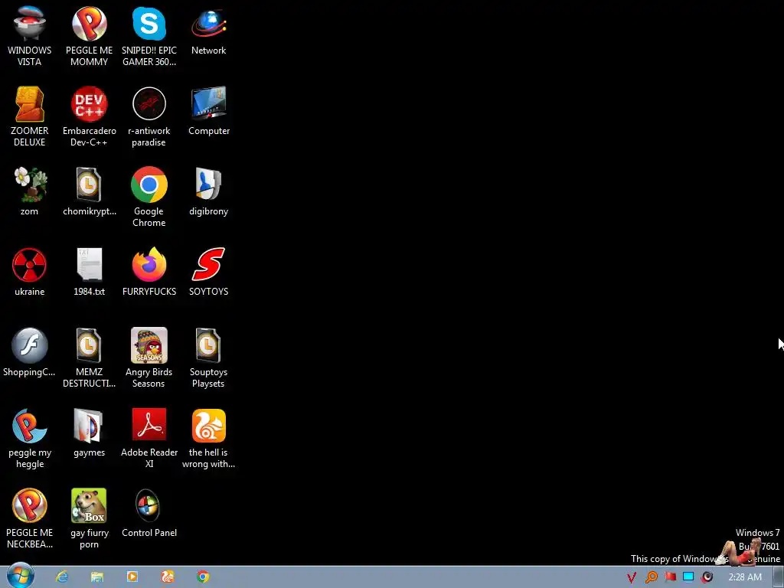The height and width of the screenshot is (588, 784).
Task: Open the Network desktop icon
Action: pyautogui.click(x=208, y=30)
